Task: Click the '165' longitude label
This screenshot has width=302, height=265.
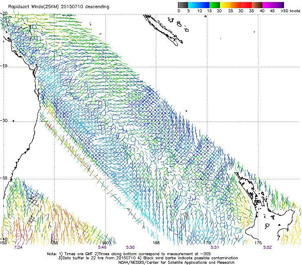Action: (156, 243)
